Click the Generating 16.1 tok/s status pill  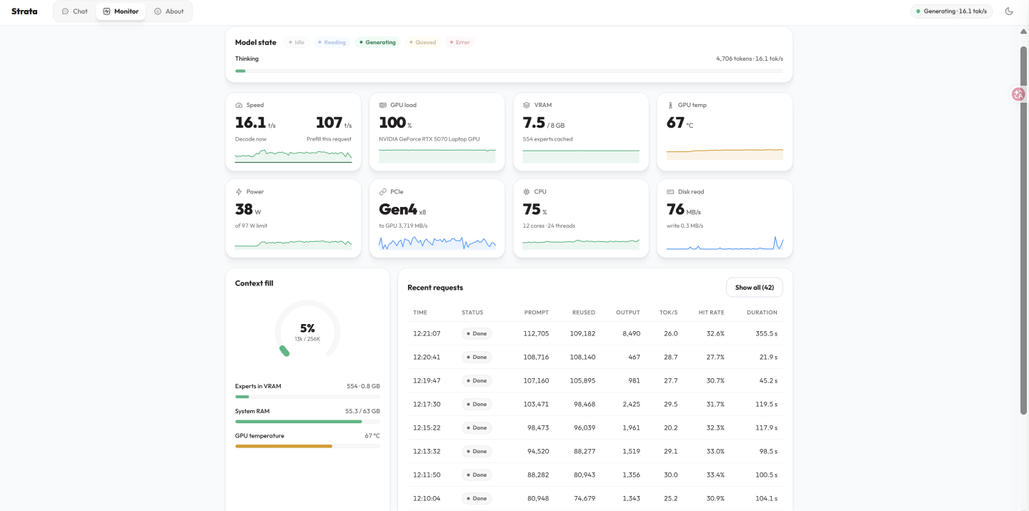tap(951, 11)
